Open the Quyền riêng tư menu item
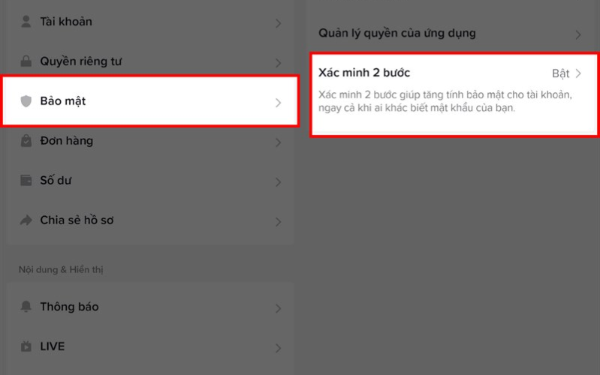The image size is (600, 375). (81, 61)
